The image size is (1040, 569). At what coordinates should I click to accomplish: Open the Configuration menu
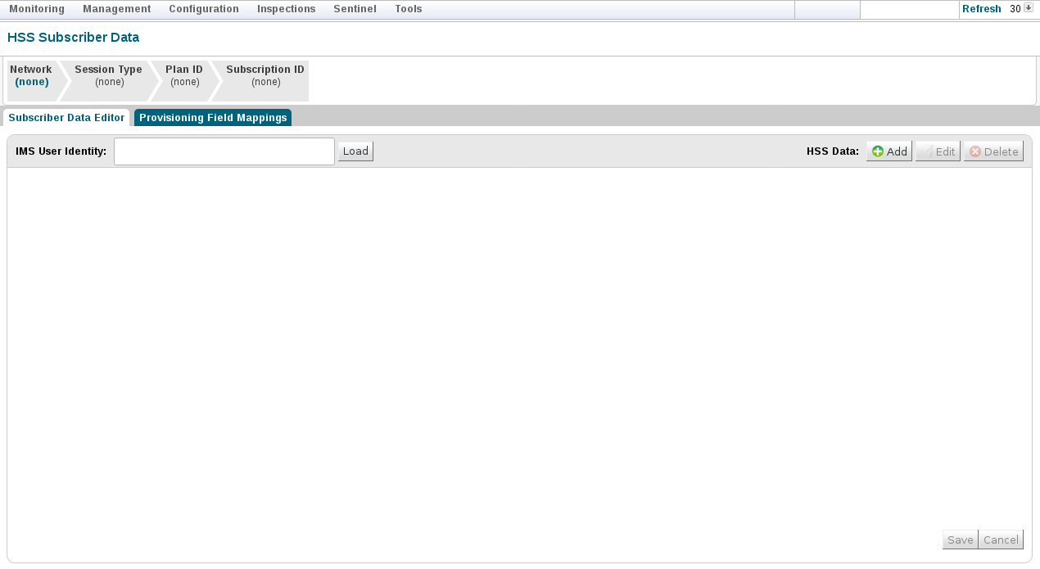(203, 8)
